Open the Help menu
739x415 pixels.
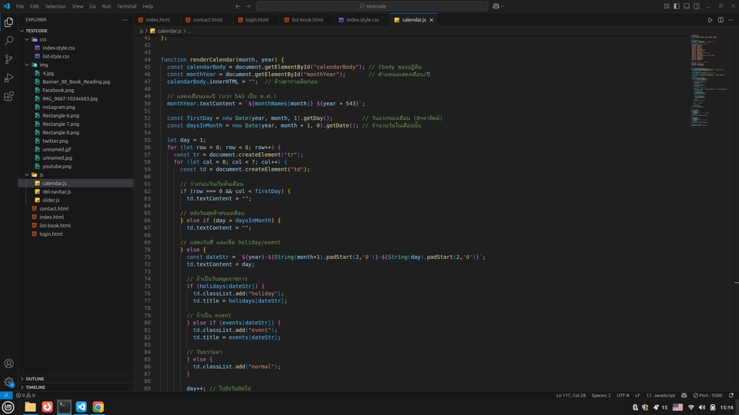(x=148, y=6)
